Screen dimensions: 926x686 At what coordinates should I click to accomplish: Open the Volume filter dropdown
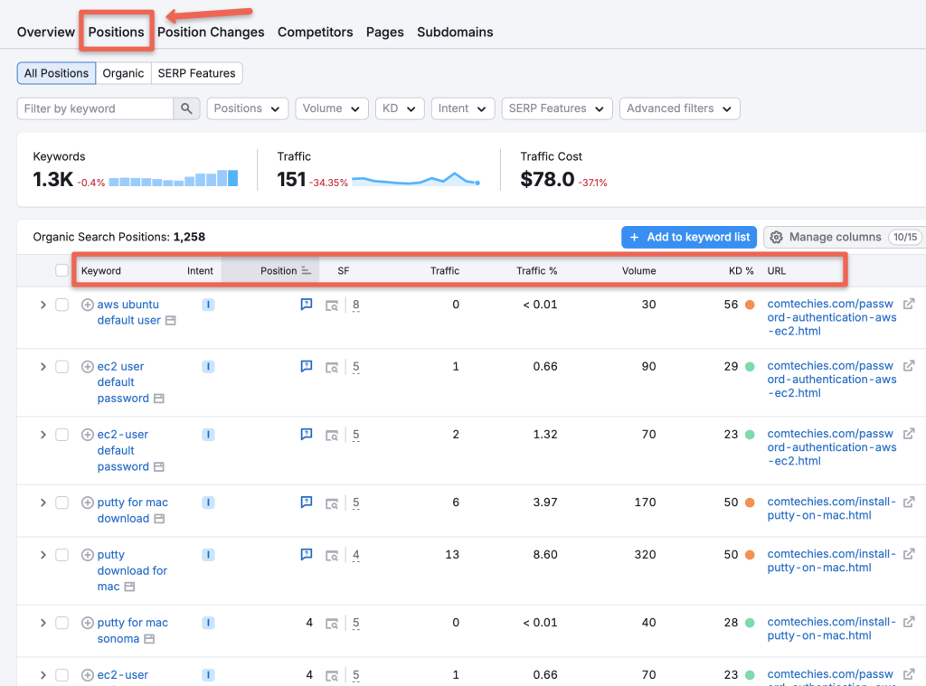(331, 108)
